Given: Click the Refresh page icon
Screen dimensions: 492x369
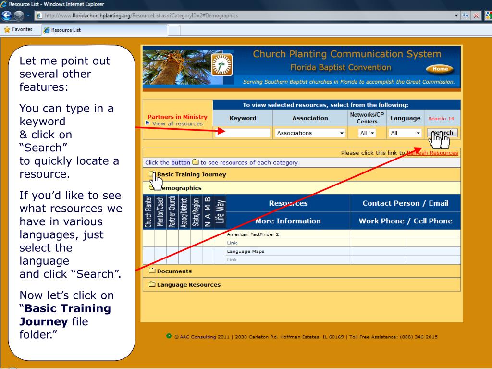Looking at the screenshot, I should point(466,15).
